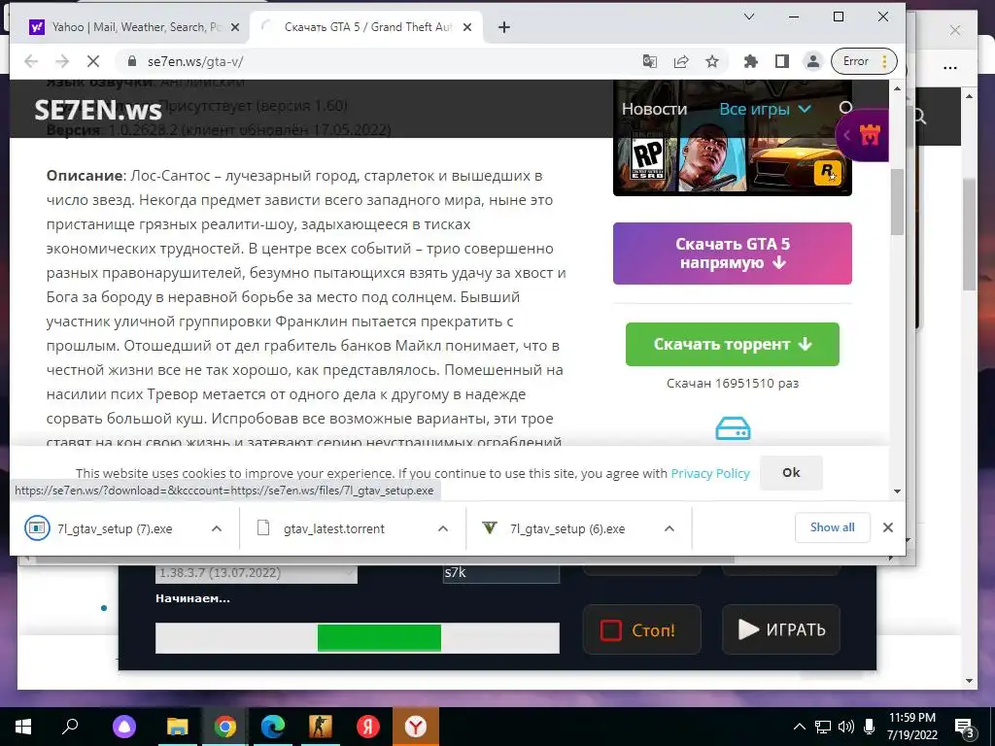Toggle the Chrome side panel icon
The image size is (995, 746).
pos(782,61)
